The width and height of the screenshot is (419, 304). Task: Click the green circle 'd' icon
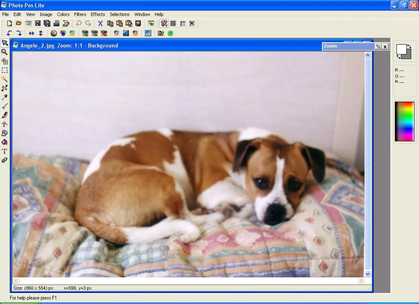pos(170,33)
